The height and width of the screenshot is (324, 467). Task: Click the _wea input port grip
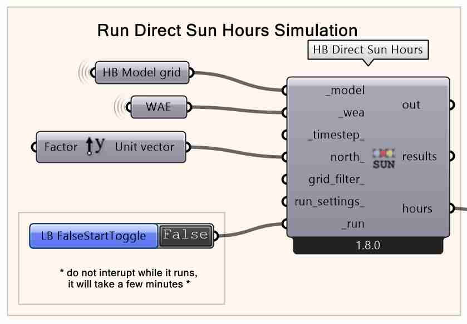click(x=284, y=111)
